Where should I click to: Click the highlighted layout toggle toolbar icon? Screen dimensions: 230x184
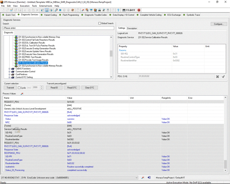point(47,10)
